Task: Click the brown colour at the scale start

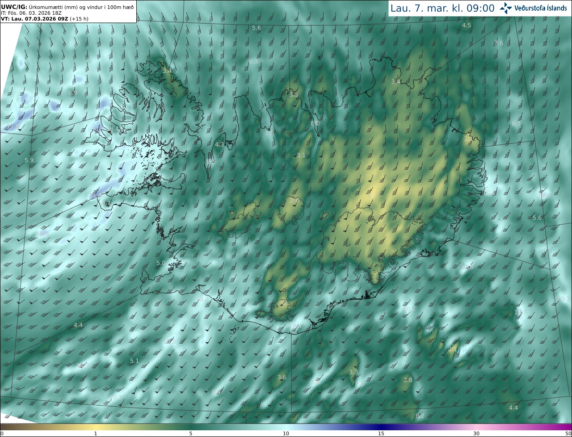Action: point(4,427)
